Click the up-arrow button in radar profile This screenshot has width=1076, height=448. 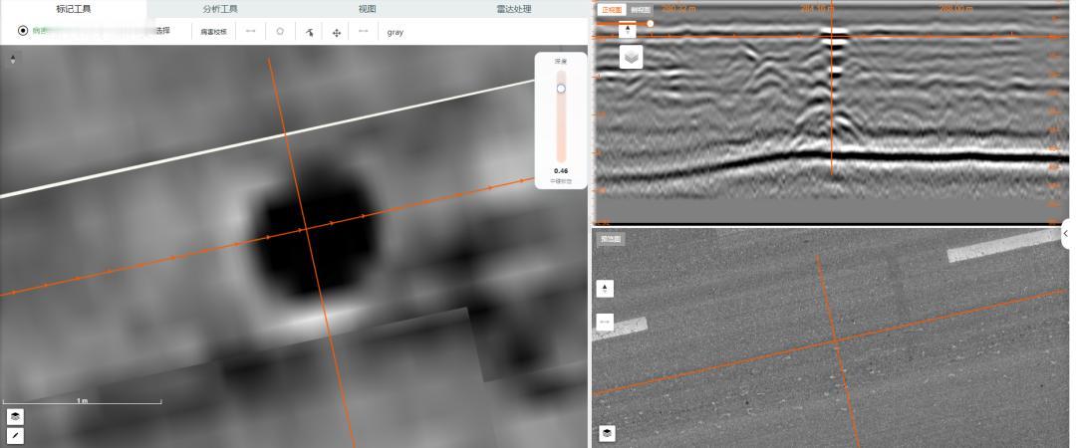click(628, 31)
